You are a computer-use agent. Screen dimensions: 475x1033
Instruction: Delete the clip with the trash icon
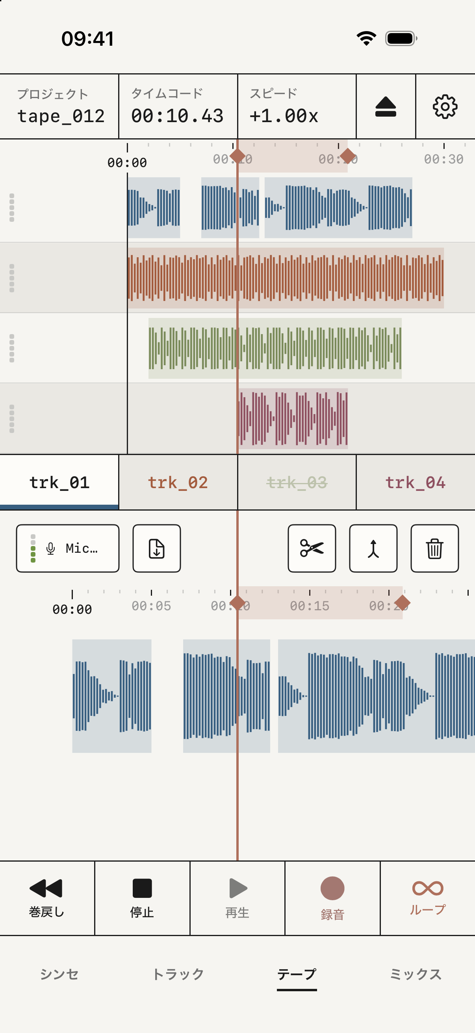(434, 548)
